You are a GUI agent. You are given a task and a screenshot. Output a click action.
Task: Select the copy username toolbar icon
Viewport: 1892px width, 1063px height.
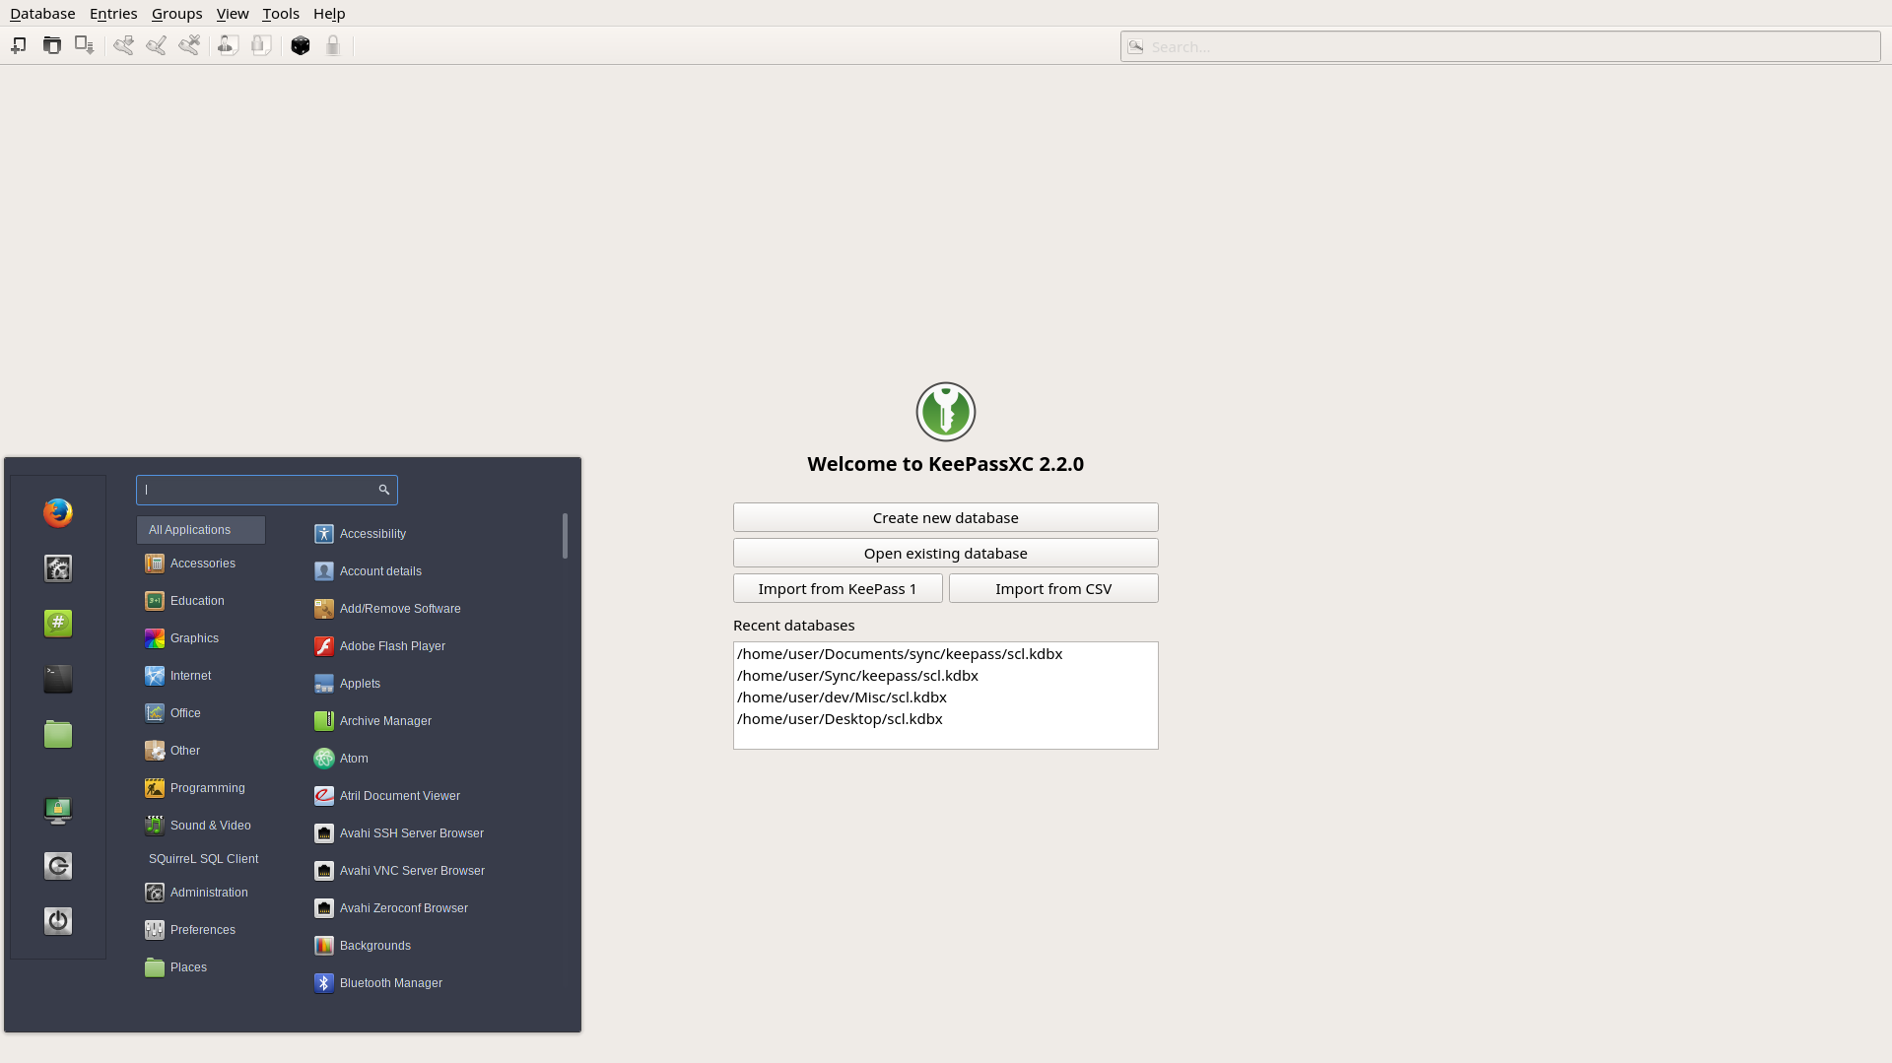pyautogui.click(x=228, y=45)
